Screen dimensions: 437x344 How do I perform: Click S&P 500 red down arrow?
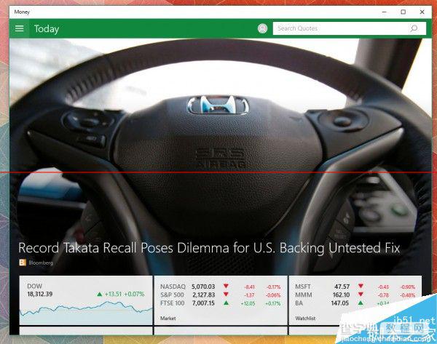pyautogui.click(x=226, y=295)
